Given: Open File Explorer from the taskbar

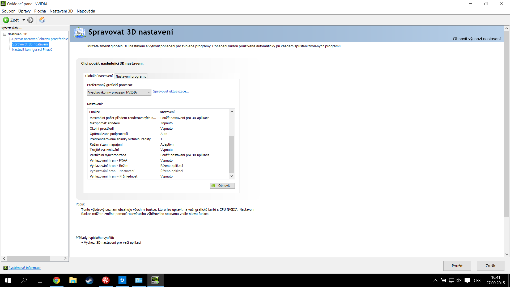Looking at the screenshot, I should coord(73,280).
